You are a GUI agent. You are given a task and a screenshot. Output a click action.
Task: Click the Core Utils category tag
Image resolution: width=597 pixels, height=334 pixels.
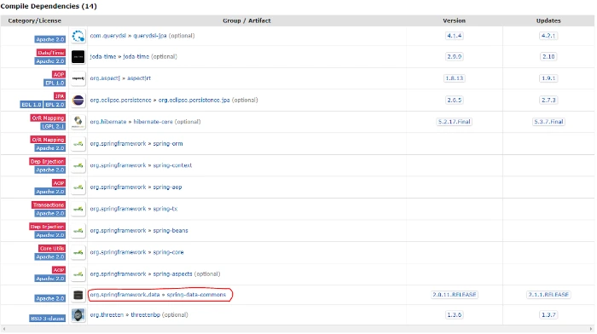(52, 249)
